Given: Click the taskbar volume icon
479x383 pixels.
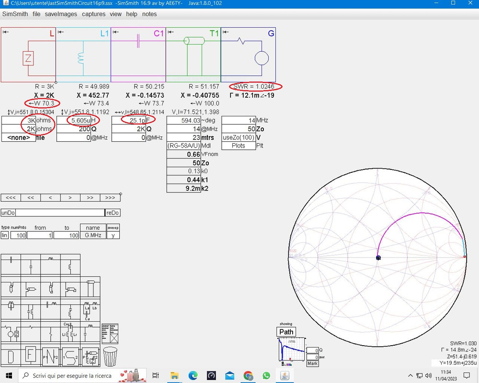Looking at the screenshot, I should pos(428,375).
